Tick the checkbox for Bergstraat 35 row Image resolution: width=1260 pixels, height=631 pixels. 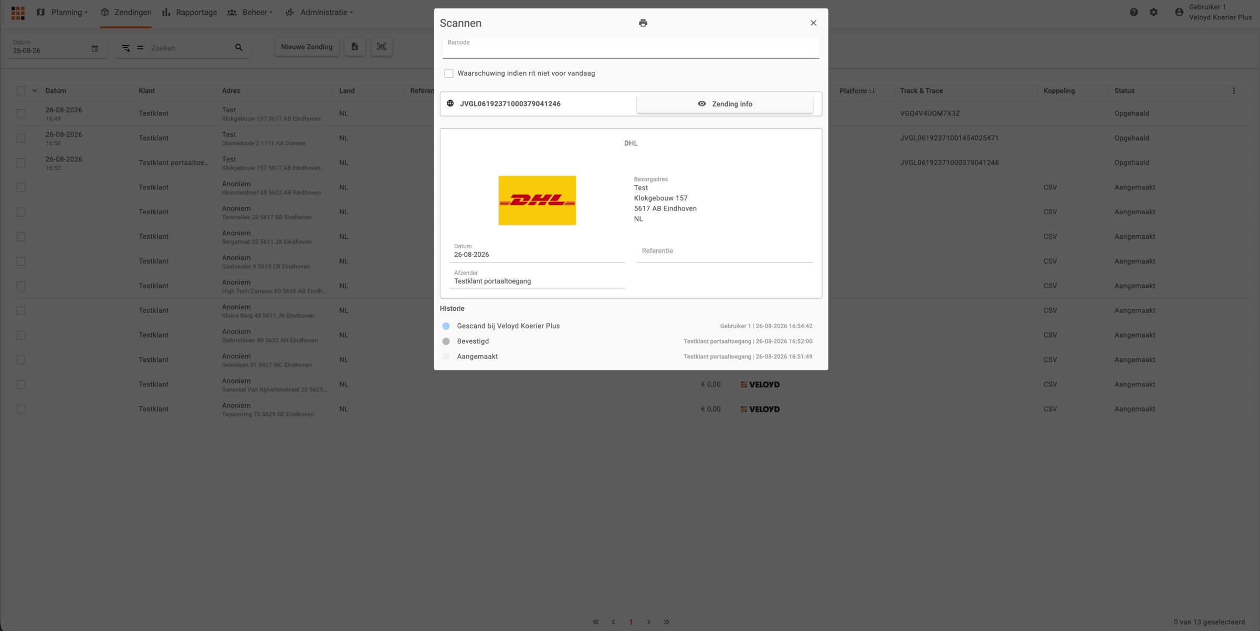click(21, 237)
